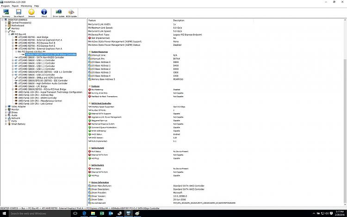The height and width of the screenshot is (217, 347).
Task: Select the AMD Family 10h DRAM Controller
Action: pos(37,98)
